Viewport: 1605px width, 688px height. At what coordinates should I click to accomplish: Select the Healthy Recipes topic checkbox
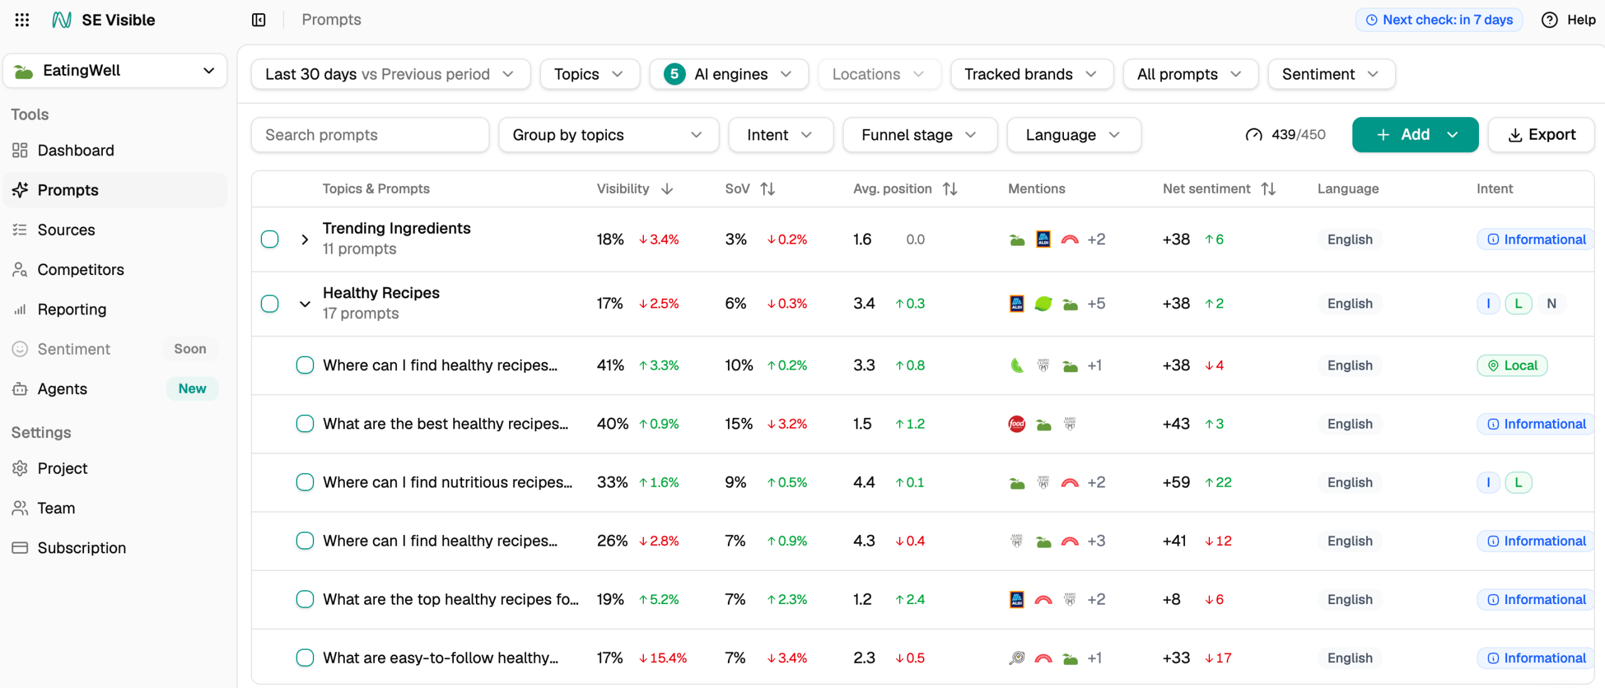click(270, 304)
